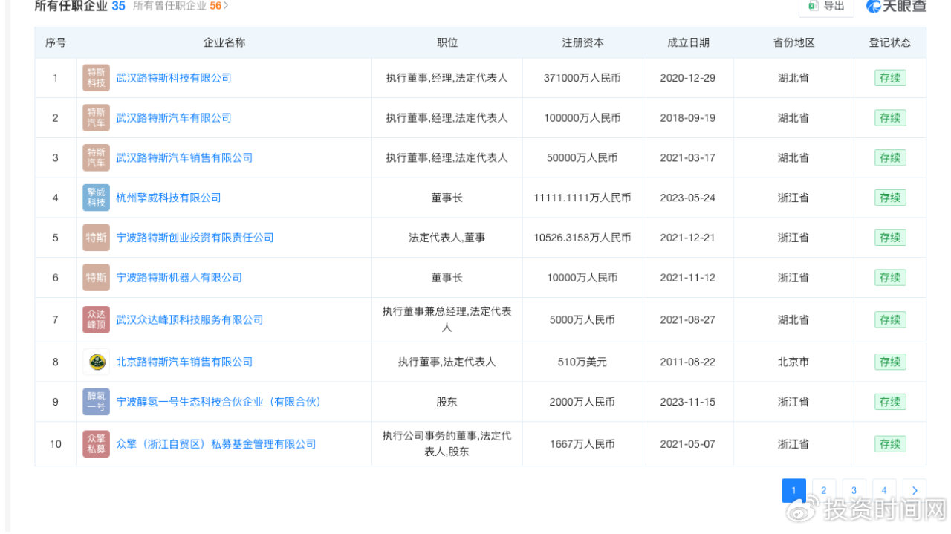The height and width of the screenshot is (534, 951).
Task: Click the 宁波醇氢一号 logo icon
Action: [x=96, y=402]
